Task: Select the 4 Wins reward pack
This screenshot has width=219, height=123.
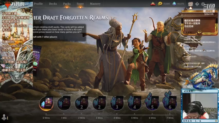Action: (117, 103)
